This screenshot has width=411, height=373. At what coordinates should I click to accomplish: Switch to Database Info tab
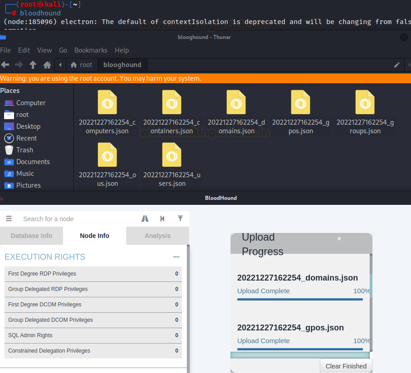(31, 236)
